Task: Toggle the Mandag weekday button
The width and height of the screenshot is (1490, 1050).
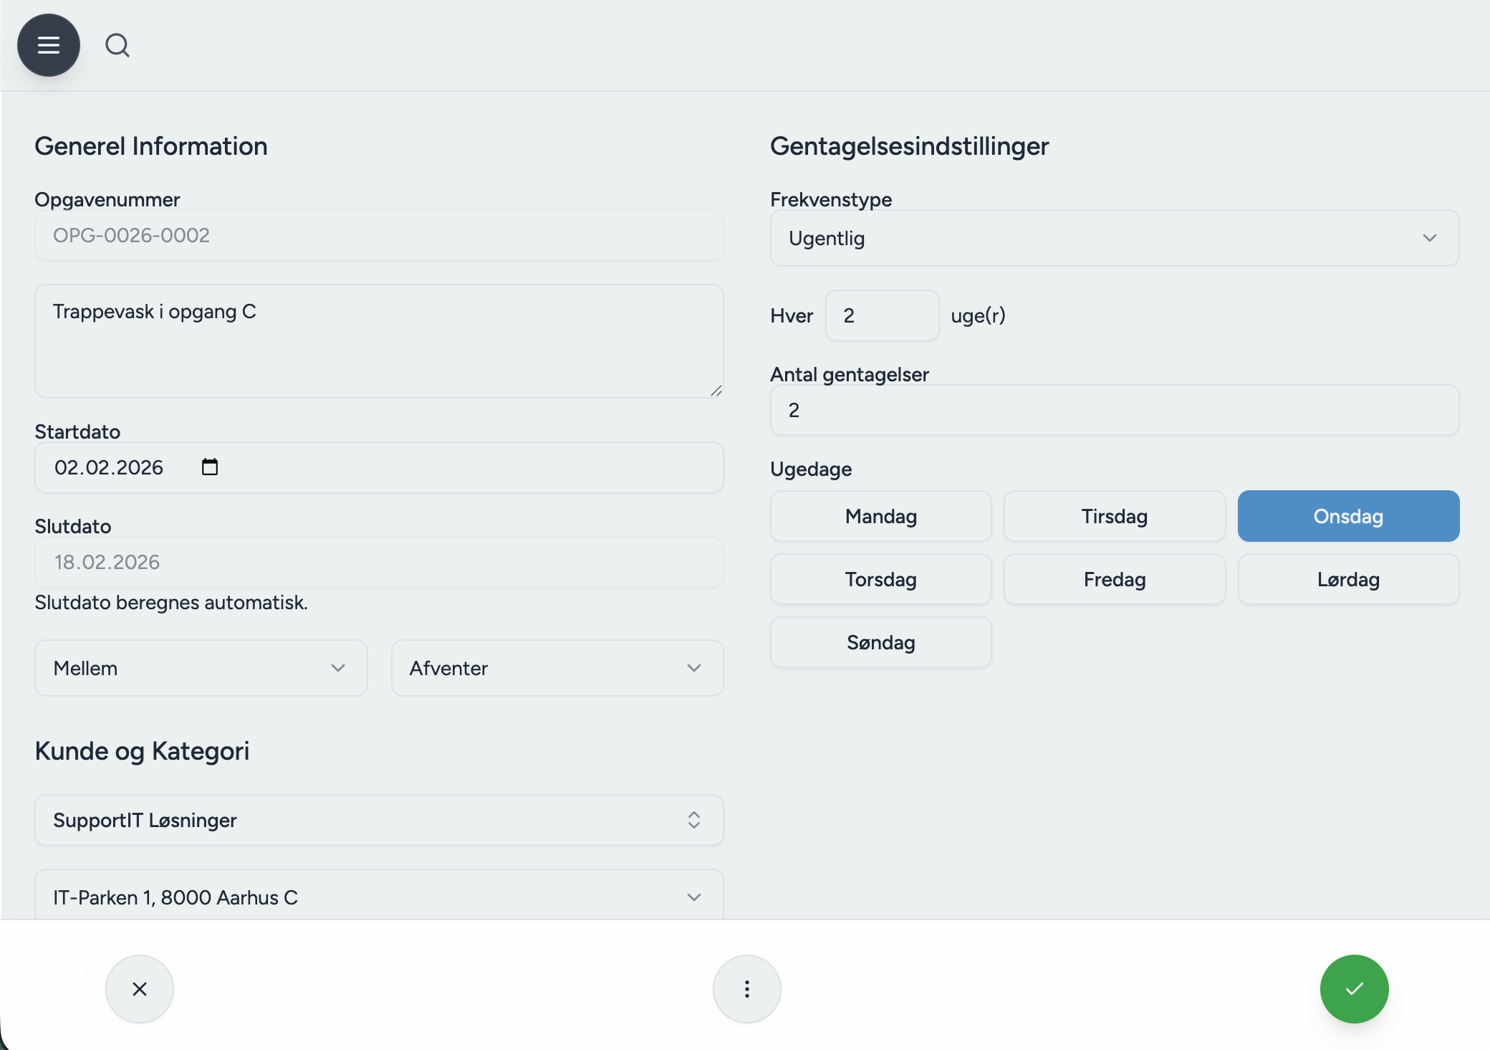Action: (x=880, y=516)
